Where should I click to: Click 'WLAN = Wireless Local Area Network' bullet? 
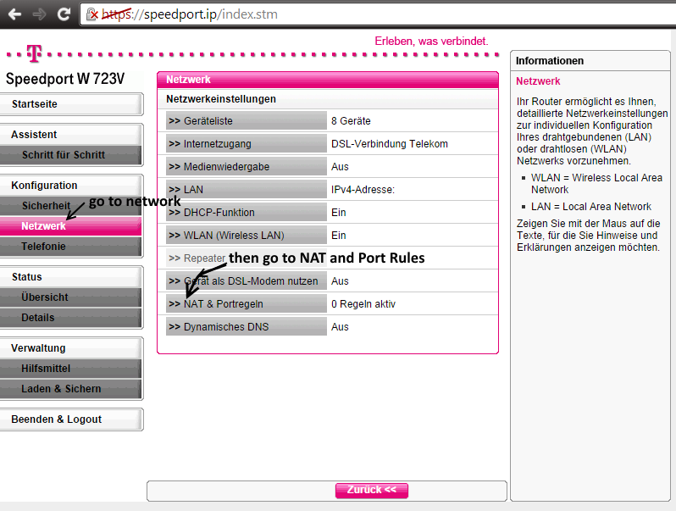tap(596, 184)
